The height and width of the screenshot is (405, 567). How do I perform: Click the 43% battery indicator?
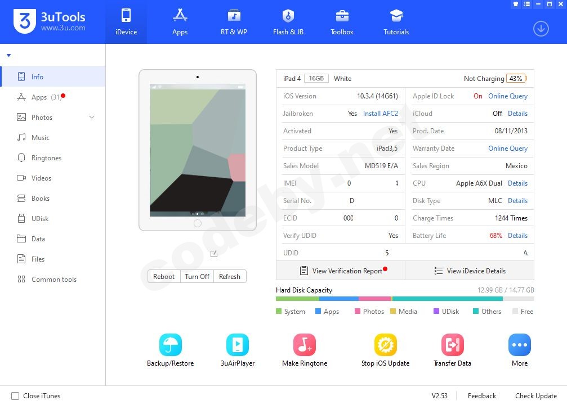coord(516,78)
